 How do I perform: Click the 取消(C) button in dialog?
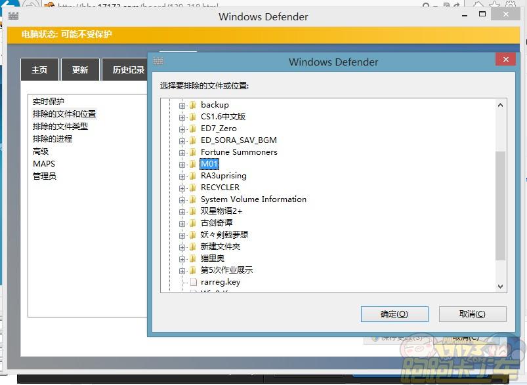473,314
